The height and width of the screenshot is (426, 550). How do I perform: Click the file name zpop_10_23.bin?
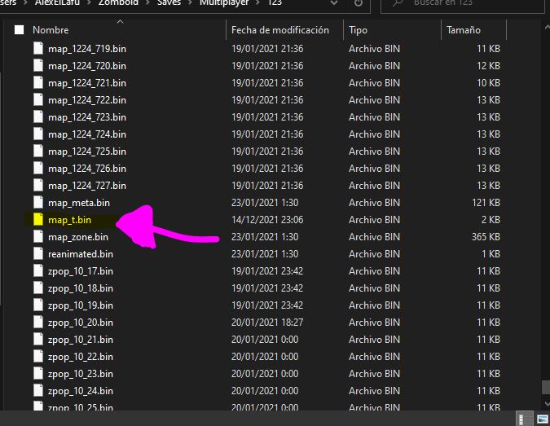[81, 374]
